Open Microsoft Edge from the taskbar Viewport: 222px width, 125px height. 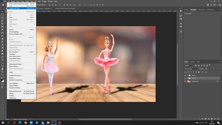click(20, 123)
